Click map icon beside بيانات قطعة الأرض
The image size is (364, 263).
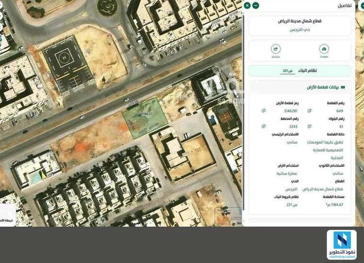coord(343,87)
